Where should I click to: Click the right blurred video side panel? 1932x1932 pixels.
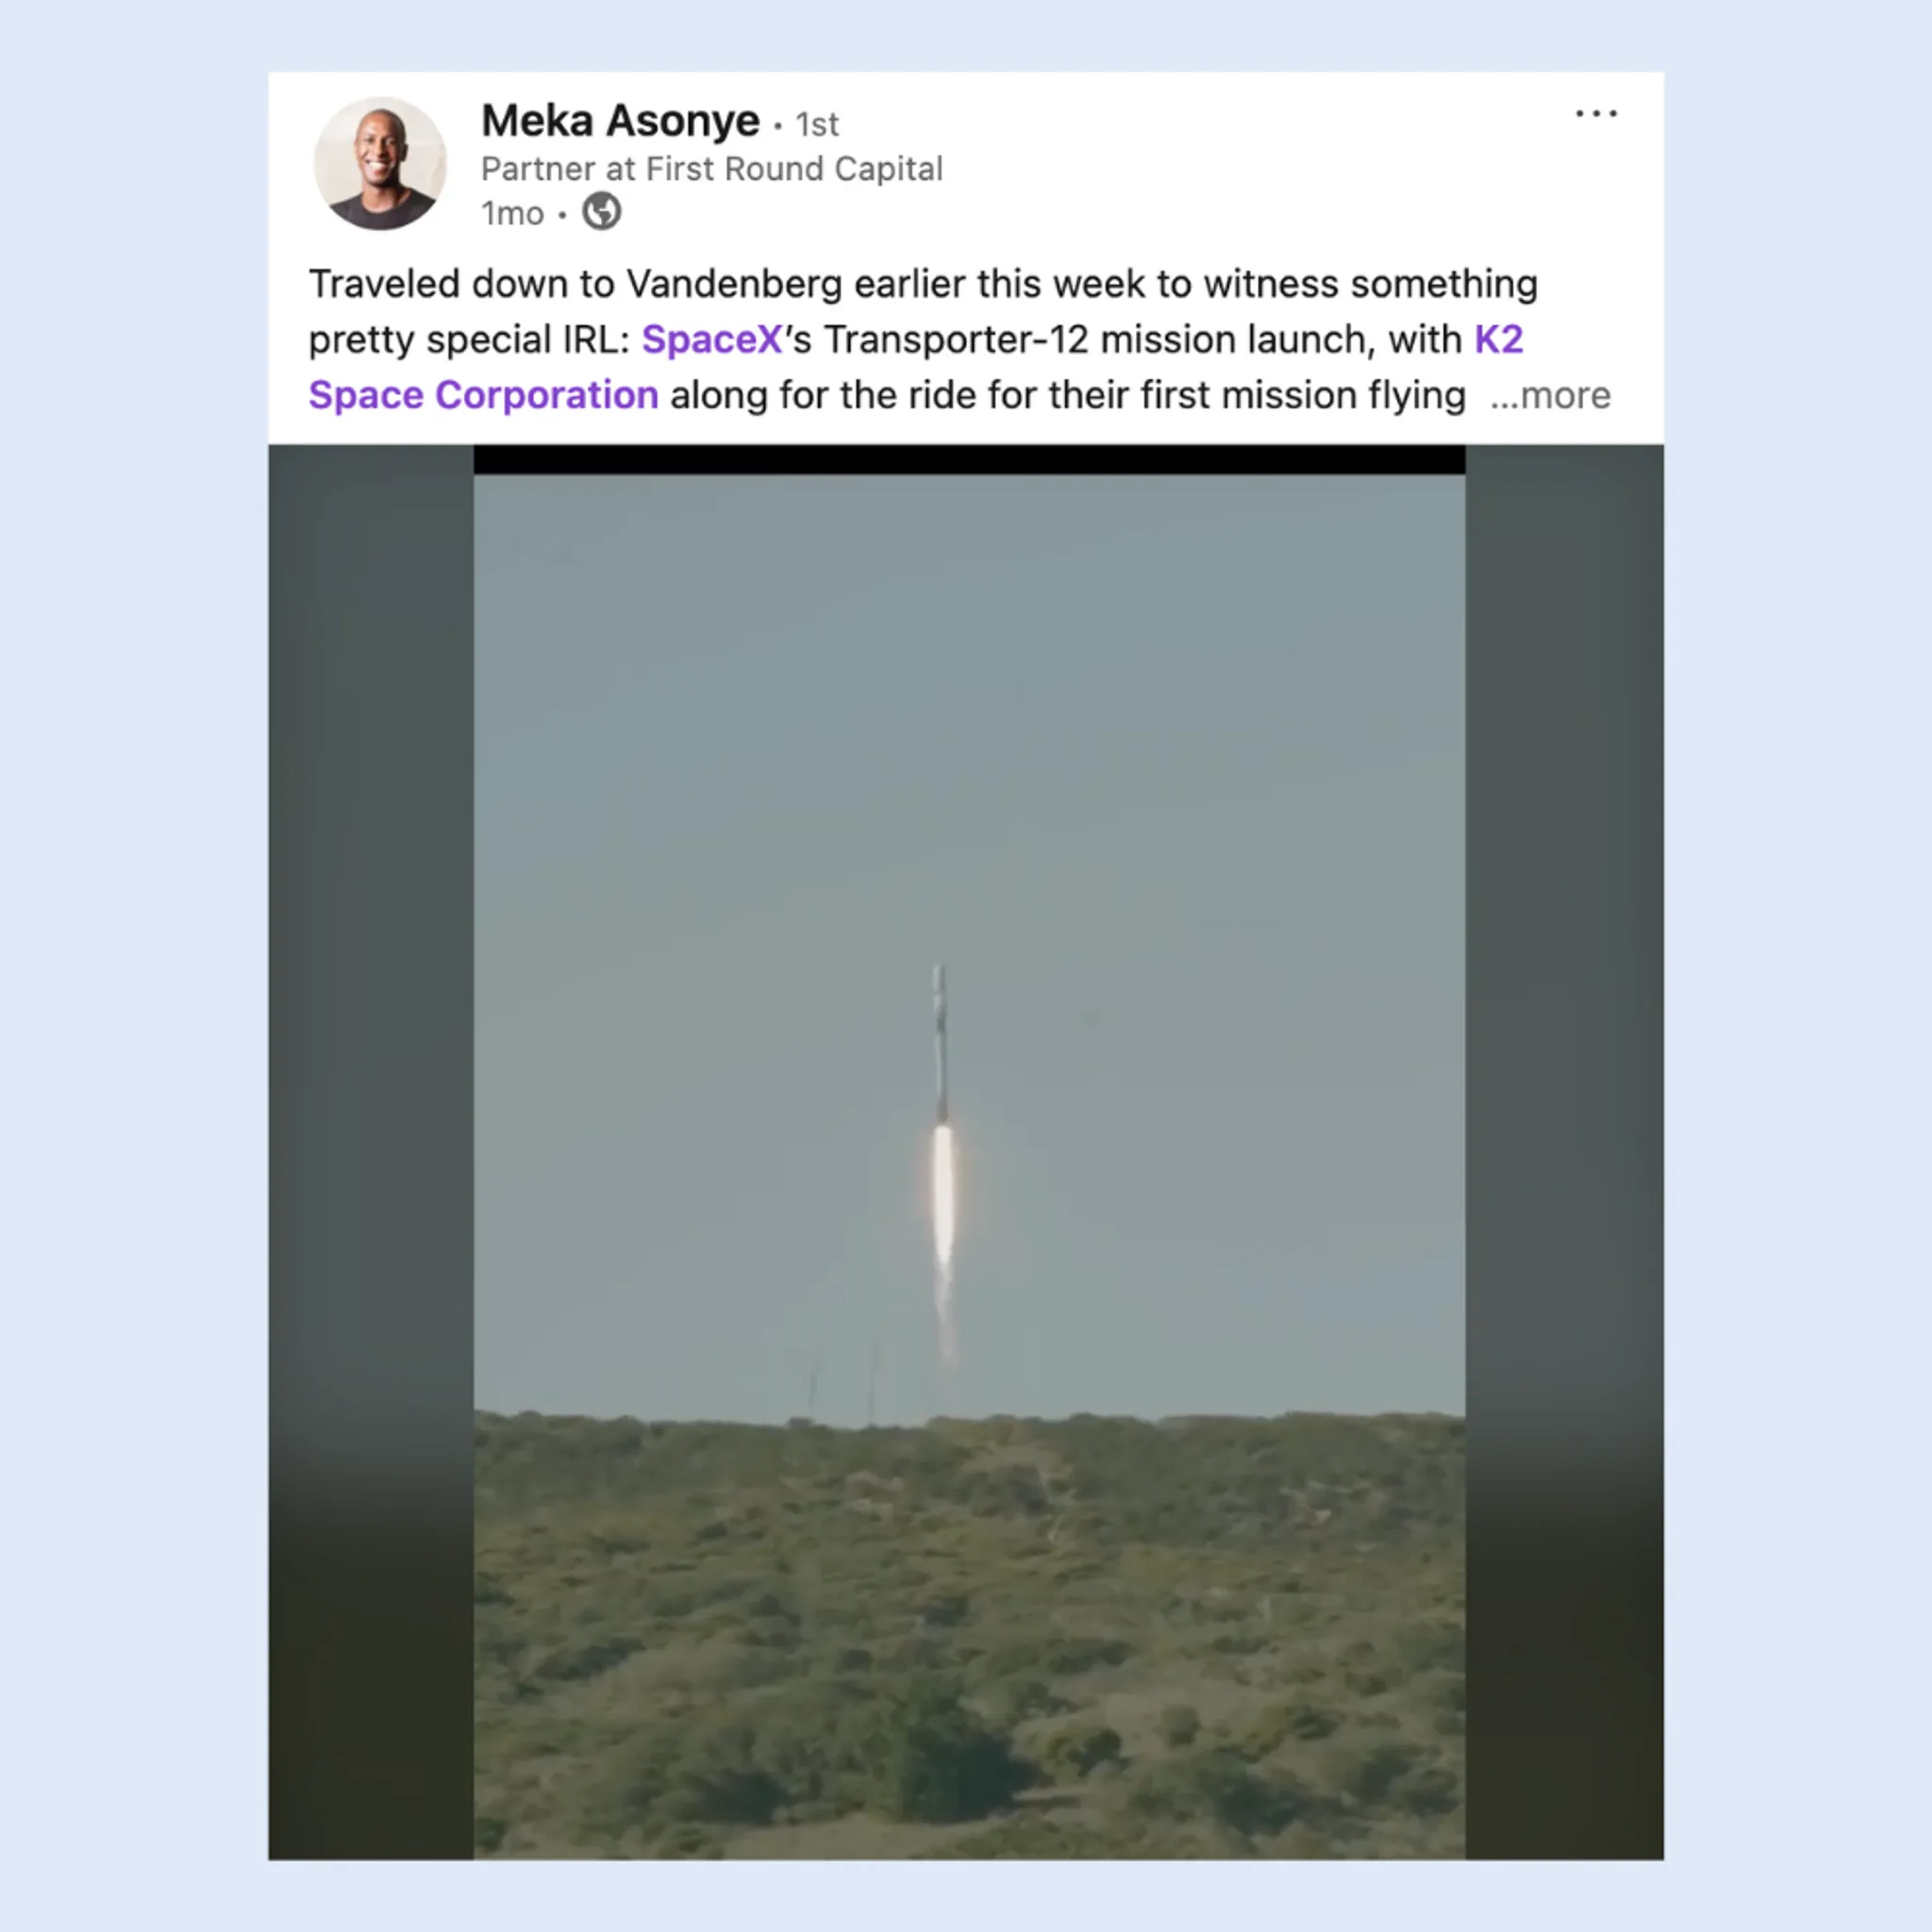point(1564,1152)
